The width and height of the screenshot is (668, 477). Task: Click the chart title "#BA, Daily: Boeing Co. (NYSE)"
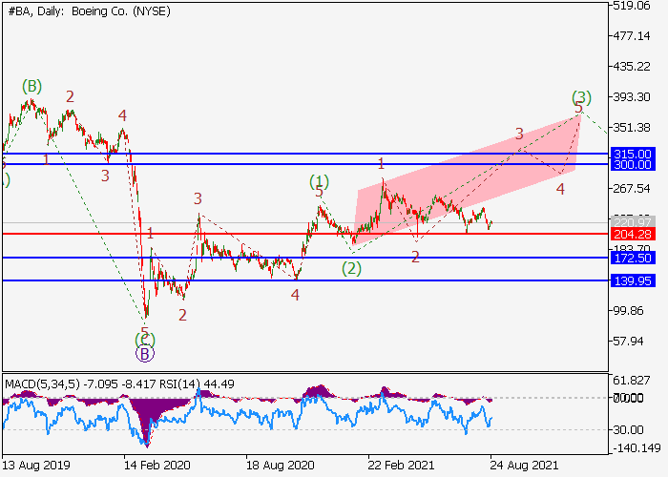pos(89,11)
